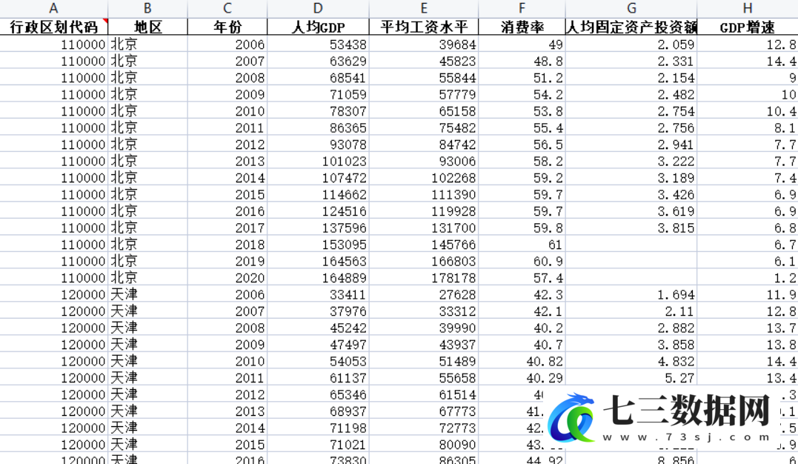Select the investment cell 3.222
The width and height of the screenshot is (798, 464).
[631, 161]
